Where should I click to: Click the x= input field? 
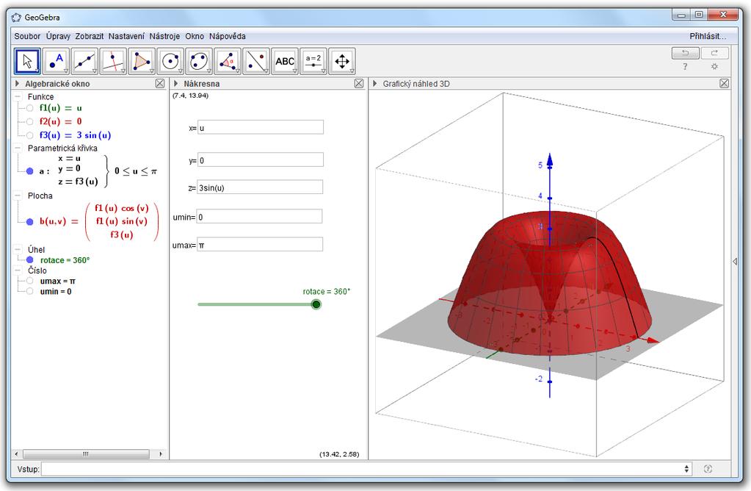click(x=260, y=128)
